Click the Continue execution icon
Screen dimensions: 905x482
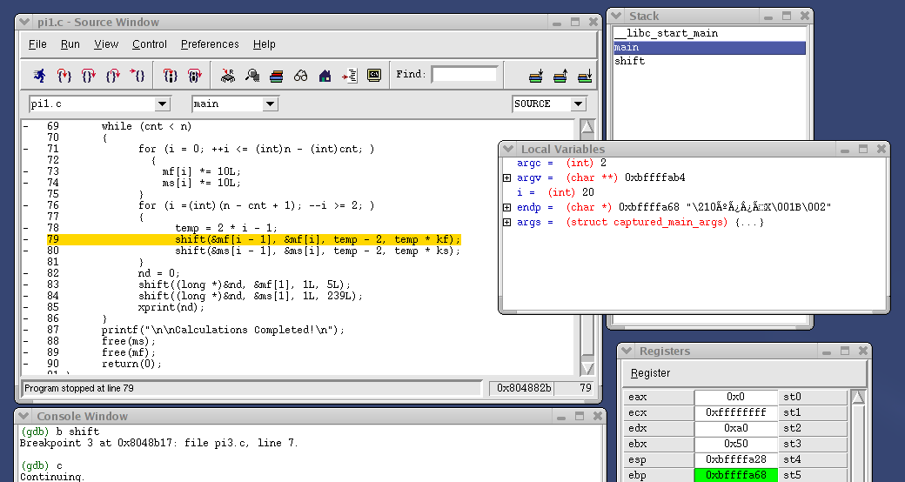(137, 75)
